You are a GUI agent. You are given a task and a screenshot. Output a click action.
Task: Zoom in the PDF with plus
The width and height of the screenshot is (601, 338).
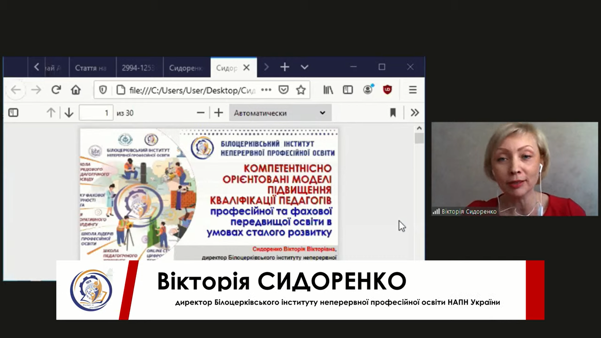point(219,113)
